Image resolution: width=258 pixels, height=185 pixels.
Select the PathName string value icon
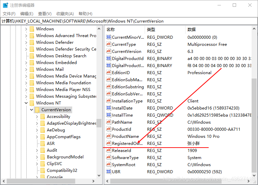pos(109,122)
